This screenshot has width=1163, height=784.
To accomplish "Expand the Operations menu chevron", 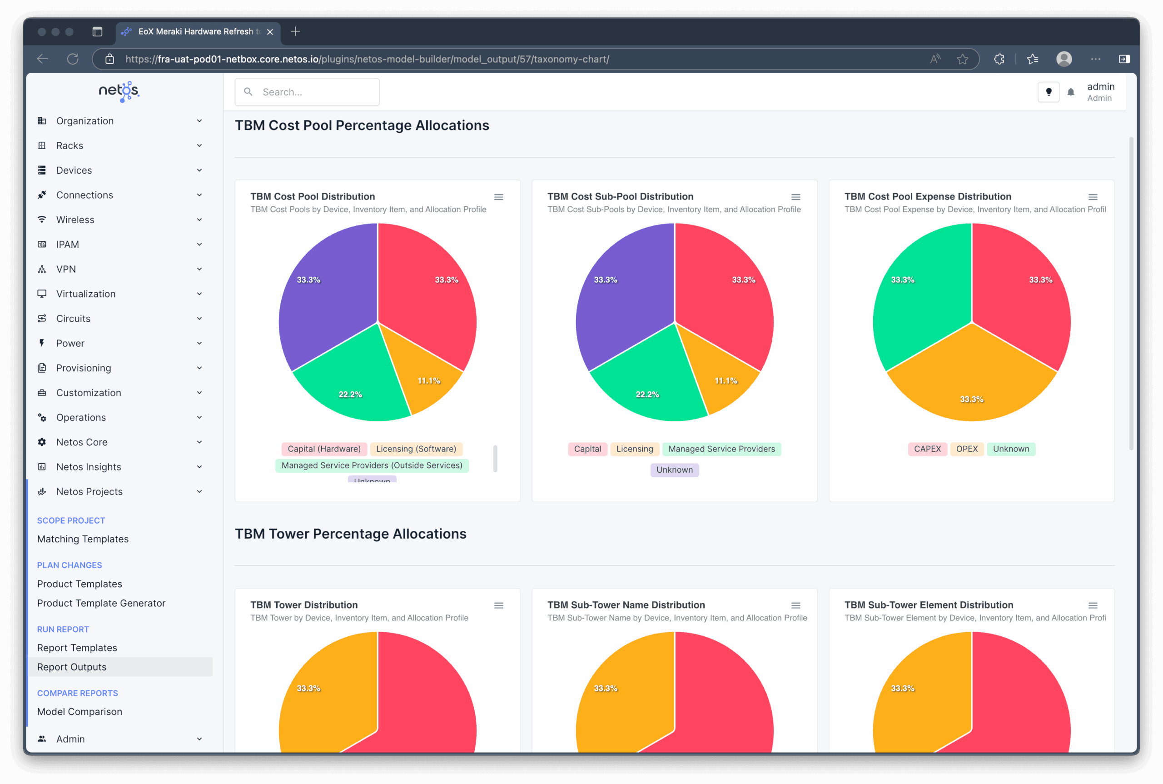I will [x=199, y=418].
